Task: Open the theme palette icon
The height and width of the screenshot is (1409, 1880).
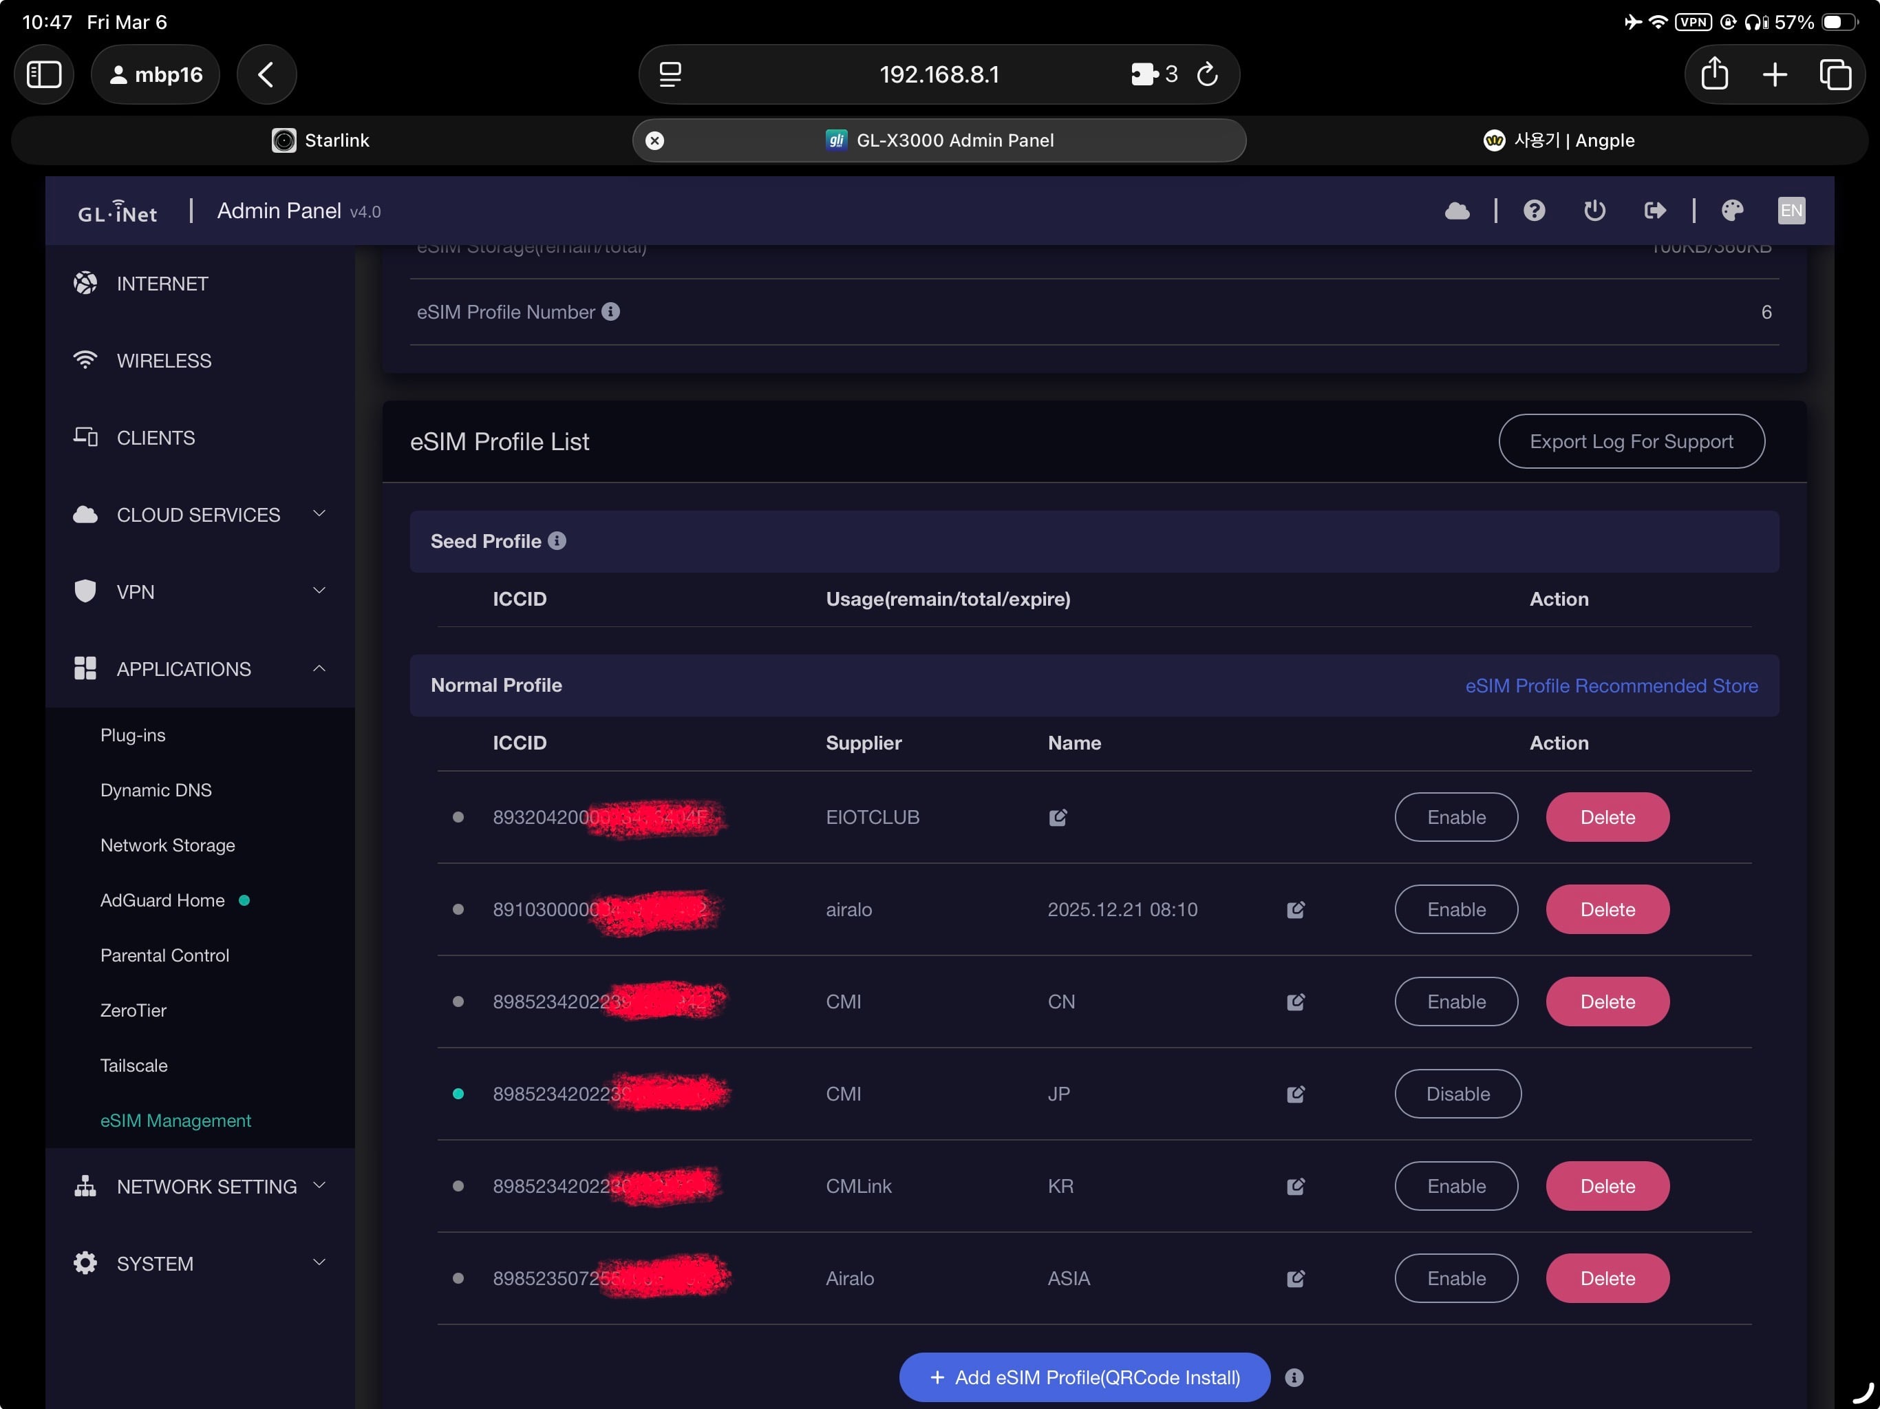Action: [x=1732, y=211]
